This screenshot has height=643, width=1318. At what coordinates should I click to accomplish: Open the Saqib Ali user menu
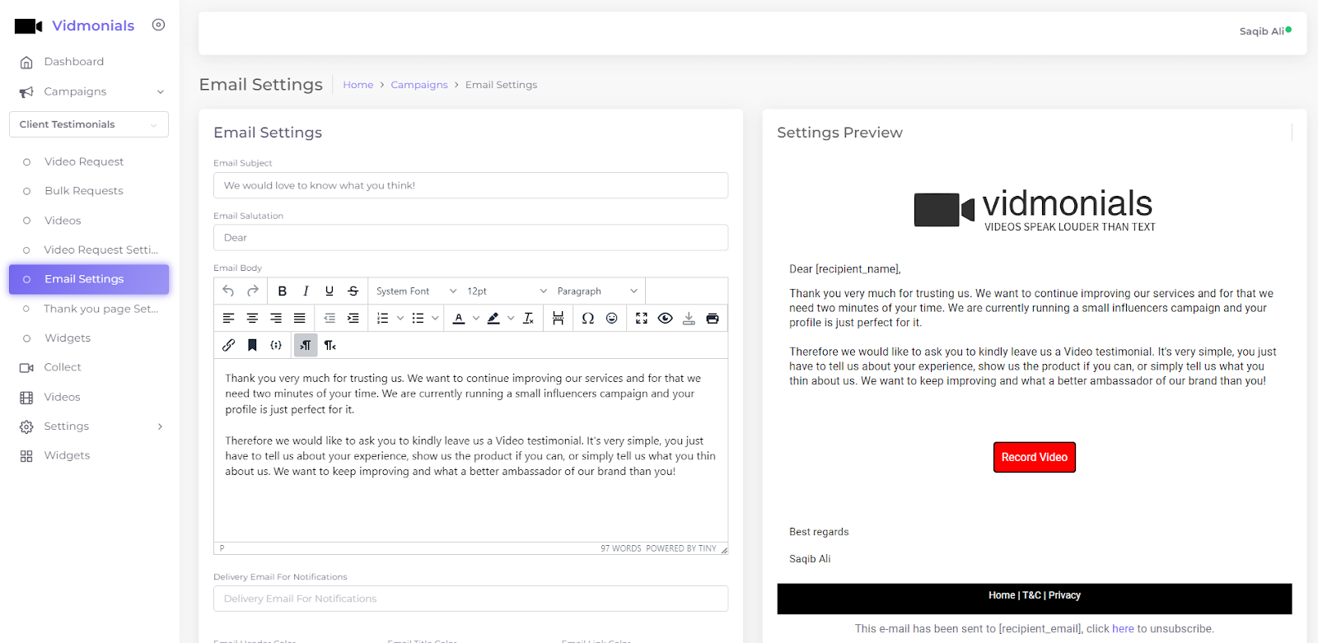pos(1265,31)
